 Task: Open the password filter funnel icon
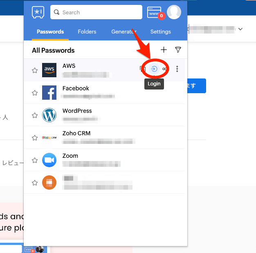pos(178,49)
